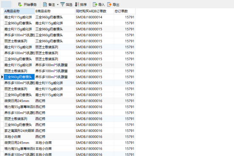Click 西红柿 cell in the 家之寓圆形24夹晒架 row

(55, 131)
